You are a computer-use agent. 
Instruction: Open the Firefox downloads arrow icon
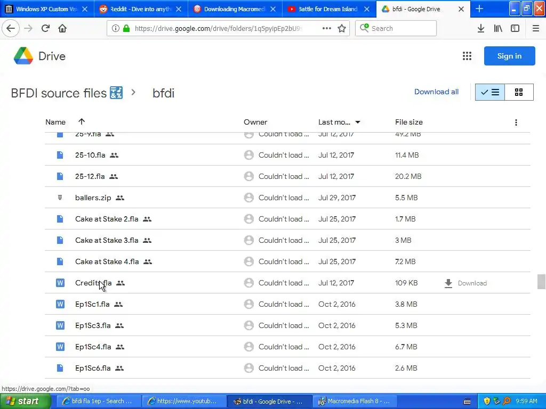[x=481, y=28]
